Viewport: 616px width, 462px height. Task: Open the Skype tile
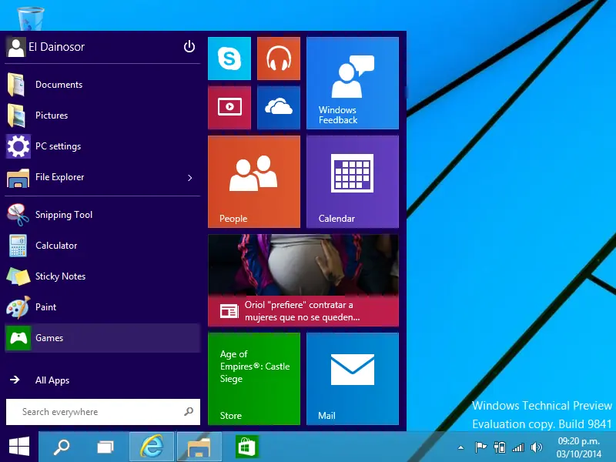coord(229,59)
